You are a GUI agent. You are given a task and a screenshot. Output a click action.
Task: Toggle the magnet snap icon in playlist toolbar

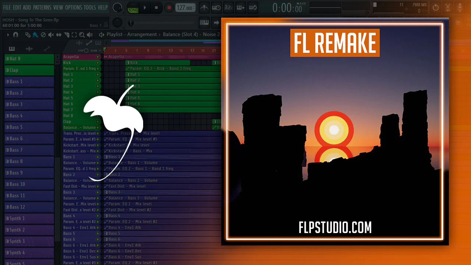coord(15,35)
